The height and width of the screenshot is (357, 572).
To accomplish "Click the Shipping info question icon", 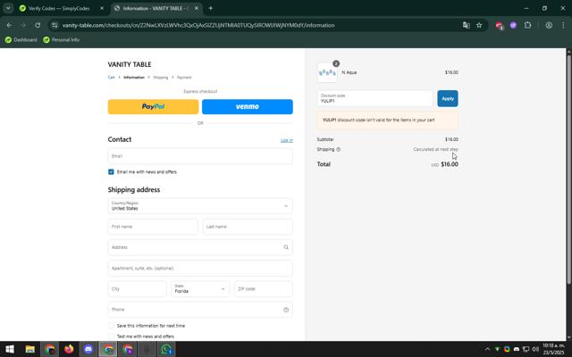I will (338, 149).
